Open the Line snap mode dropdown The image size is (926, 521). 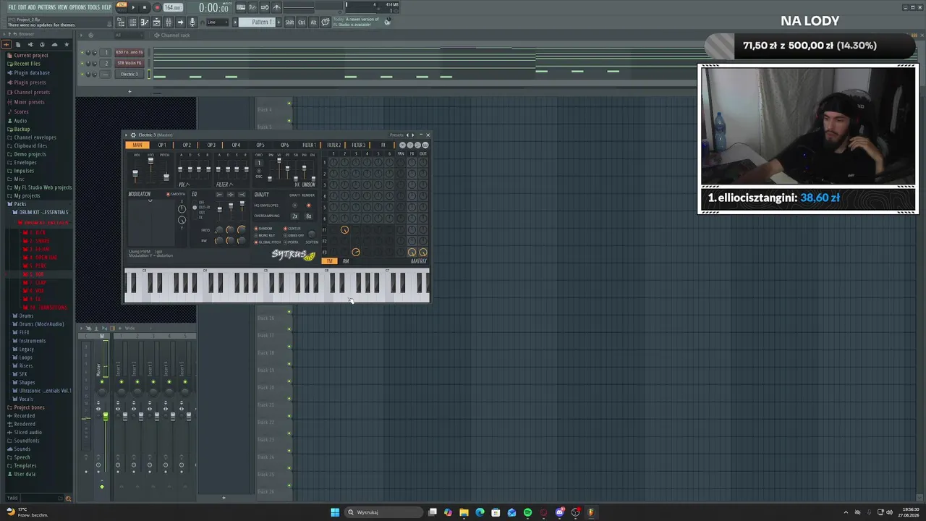coord(217,22)
